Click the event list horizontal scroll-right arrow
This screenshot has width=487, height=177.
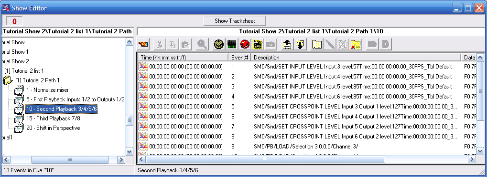[x=472, y=160]
